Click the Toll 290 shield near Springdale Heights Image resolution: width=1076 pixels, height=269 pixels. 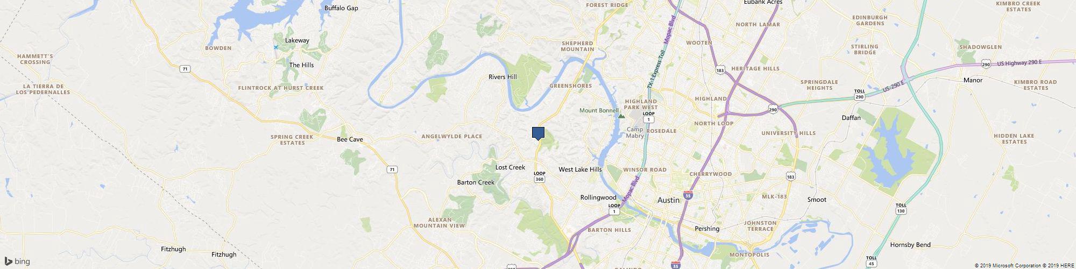point(859,94)
